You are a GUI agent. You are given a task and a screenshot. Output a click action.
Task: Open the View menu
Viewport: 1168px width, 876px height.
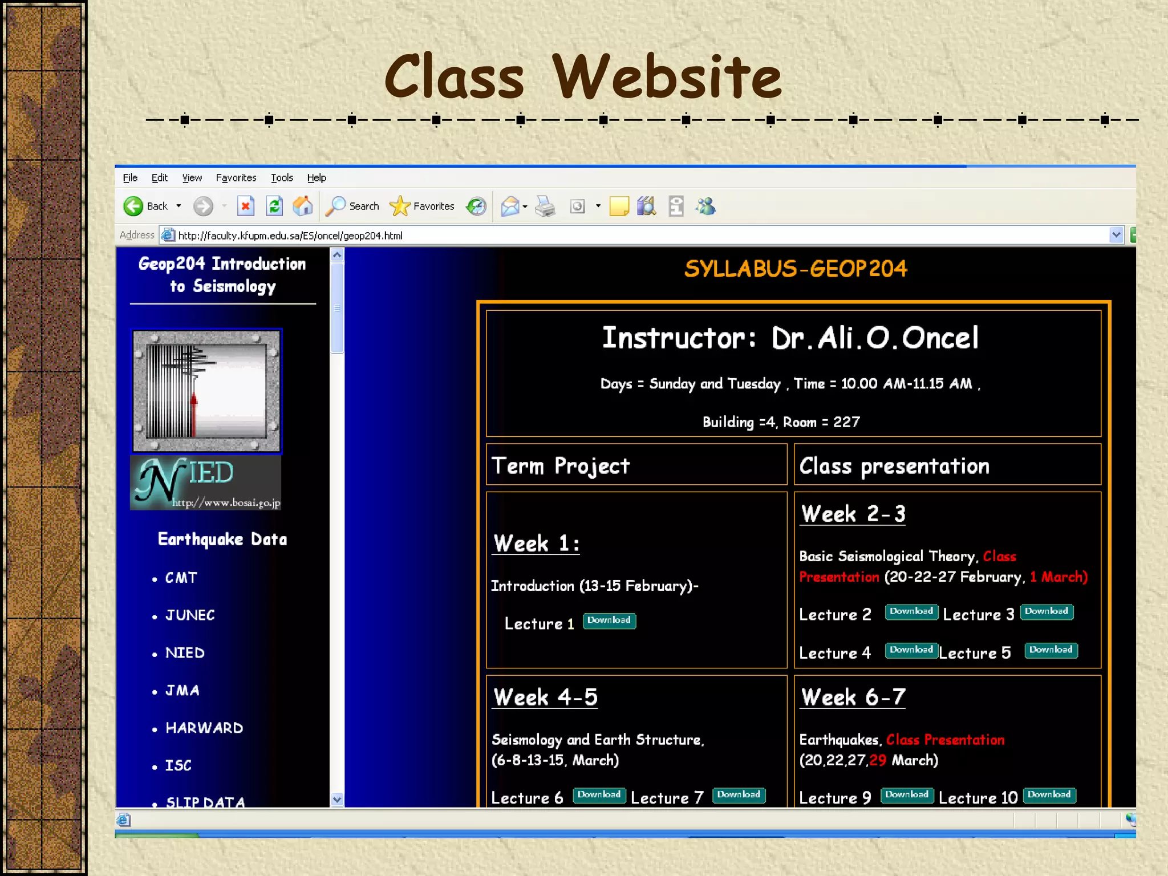(192, 178)
